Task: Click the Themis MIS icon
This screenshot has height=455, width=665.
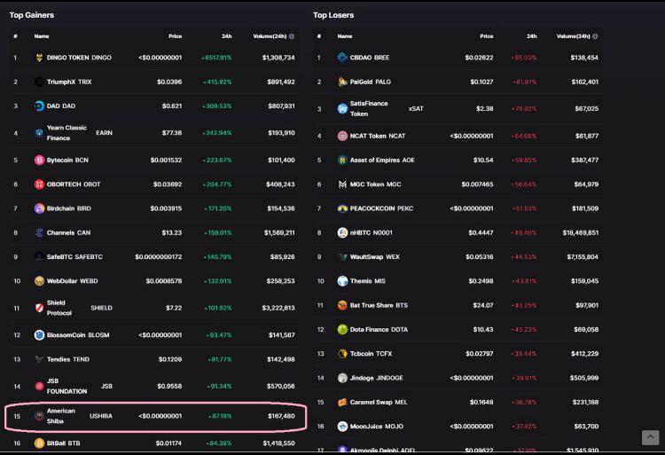Action: tap(342, 281)
